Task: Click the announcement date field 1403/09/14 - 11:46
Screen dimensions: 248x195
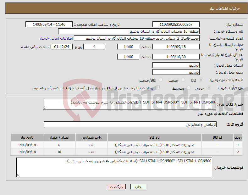Action: pos(49,25)
